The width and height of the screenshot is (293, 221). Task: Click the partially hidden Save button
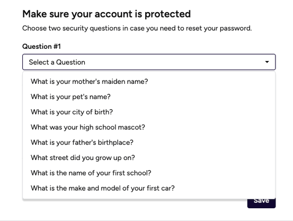tap(261, 204)
